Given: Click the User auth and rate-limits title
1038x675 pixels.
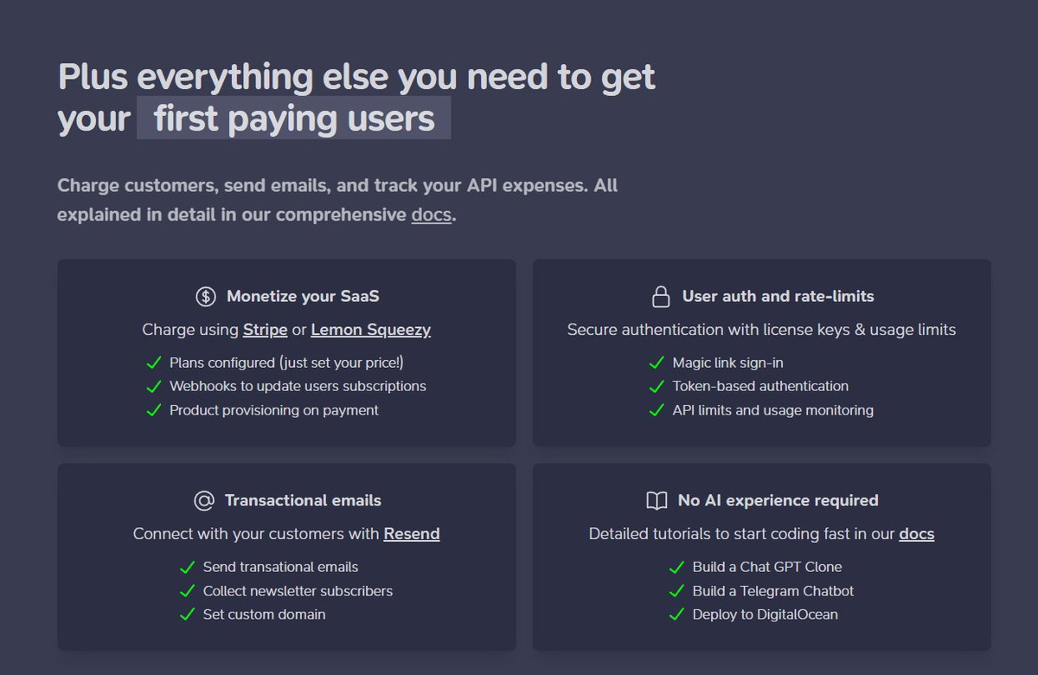Looking at the screenshot, I should [778, 296].
